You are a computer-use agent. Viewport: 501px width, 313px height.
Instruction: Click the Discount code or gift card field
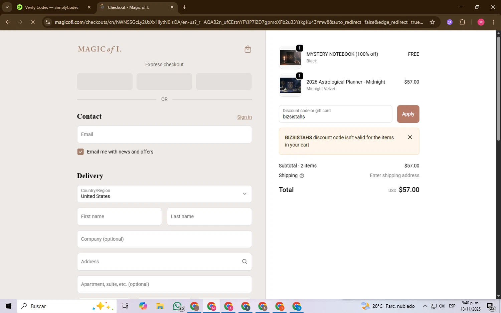[x=335, y=114]
